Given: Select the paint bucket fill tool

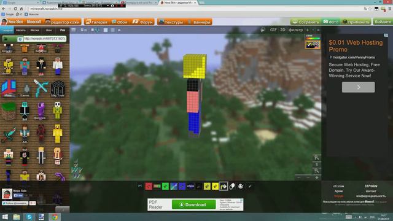Looking at the screenshot, I should click(x=224, y=187).
